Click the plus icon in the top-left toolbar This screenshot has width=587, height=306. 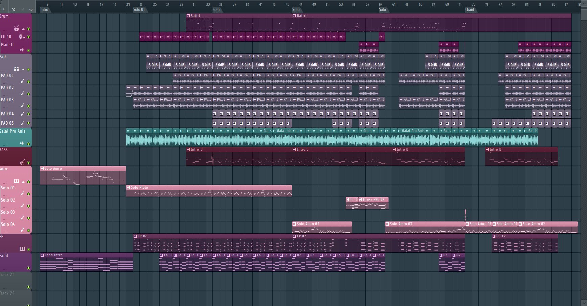click(x=4, y=9)
